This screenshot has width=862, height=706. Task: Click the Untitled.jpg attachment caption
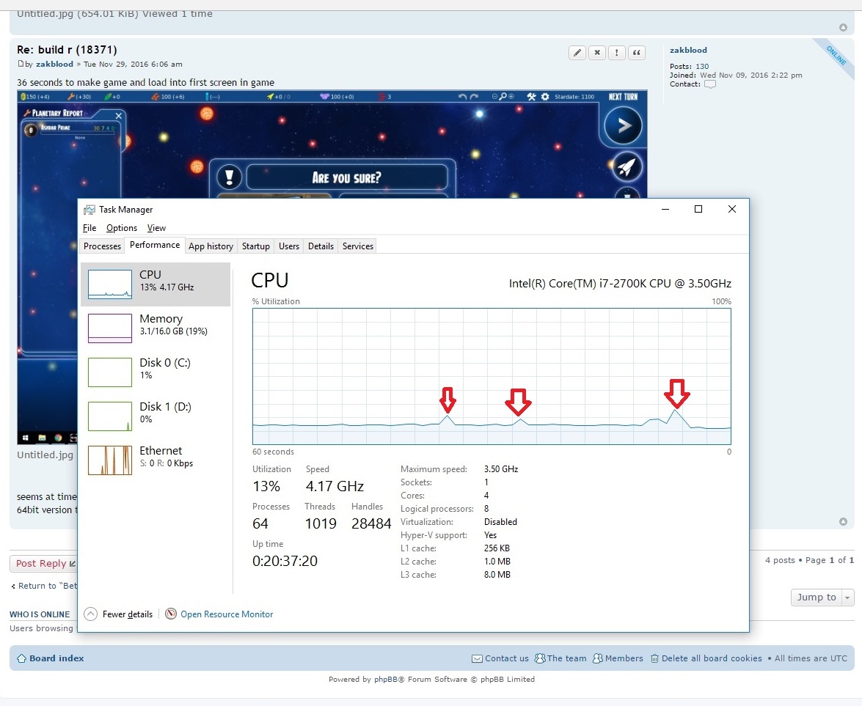click(45, 455)
